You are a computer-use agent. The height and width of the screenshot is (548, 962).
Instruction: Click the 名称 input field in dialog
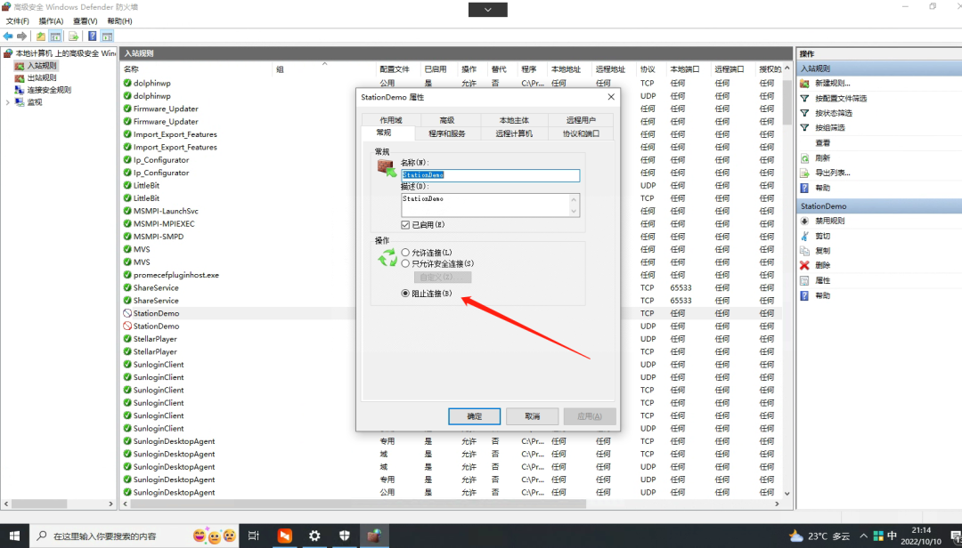[490, 175]
